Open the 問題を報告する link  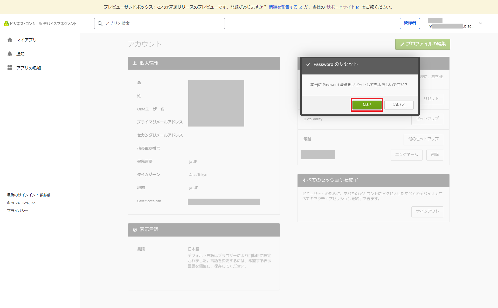(283, 7)
